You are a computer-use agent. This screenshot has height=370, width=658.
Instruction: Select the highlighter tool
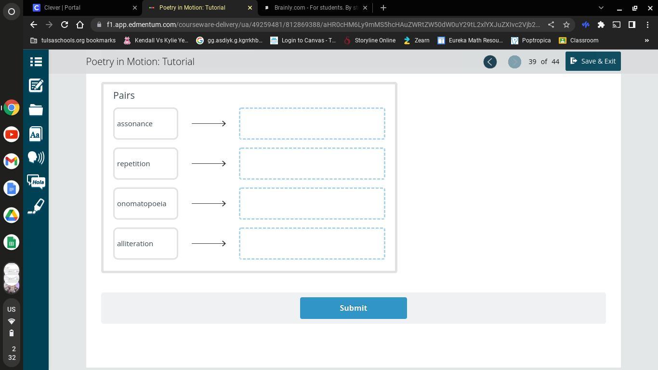pos(36,206)
